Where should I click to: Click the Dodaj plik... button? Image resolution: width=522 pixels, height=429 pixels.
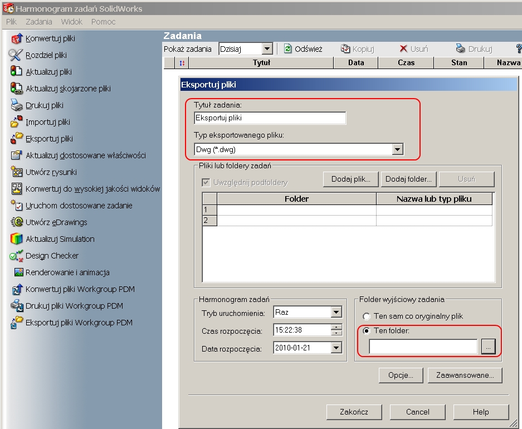pos(351,179)
